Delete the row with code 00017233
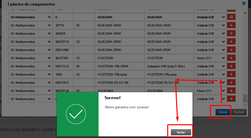This screenshot has width=251, height=138. (231, 66)
